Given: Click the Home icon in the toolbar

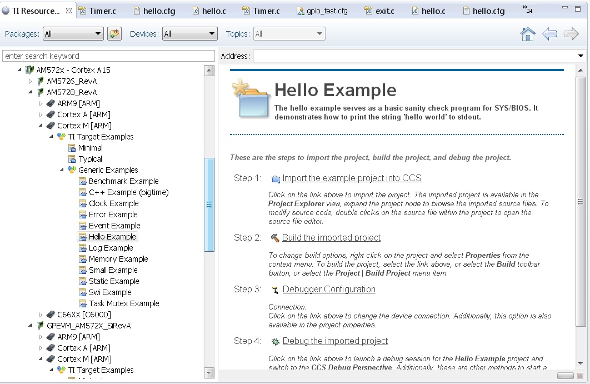Looking at the screenshot, I should pyautogui.click(x=527, y=34).
